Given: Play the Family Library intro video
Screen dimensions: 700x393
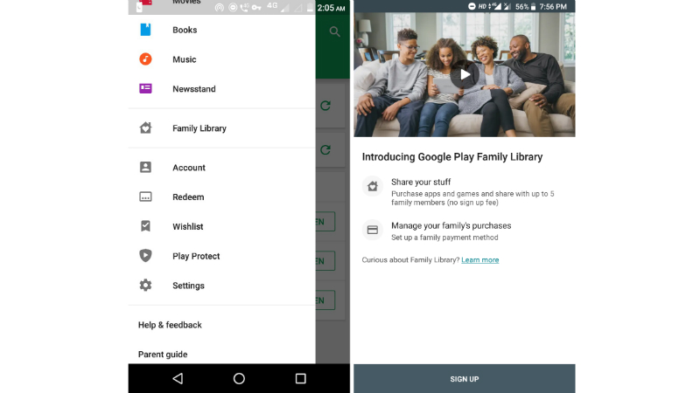Looking at the screenshot, I should [x=465, y=74].
